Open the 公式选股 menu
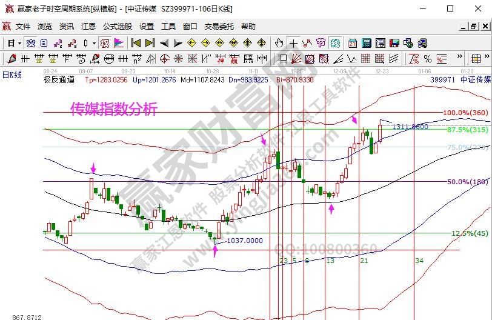This screenshot has width=492, height=320. [118, 27]
